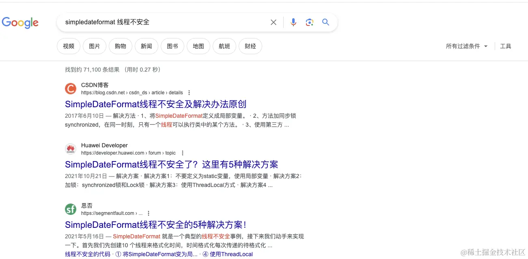Click the CSDN博客 site name

click(x=95, y=85)
